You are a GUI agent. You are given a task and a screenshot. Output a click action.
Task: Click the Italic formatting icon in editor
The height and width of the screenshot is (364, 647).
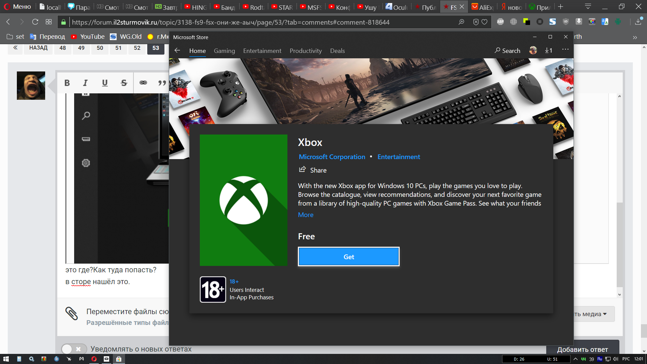point(85,83)
